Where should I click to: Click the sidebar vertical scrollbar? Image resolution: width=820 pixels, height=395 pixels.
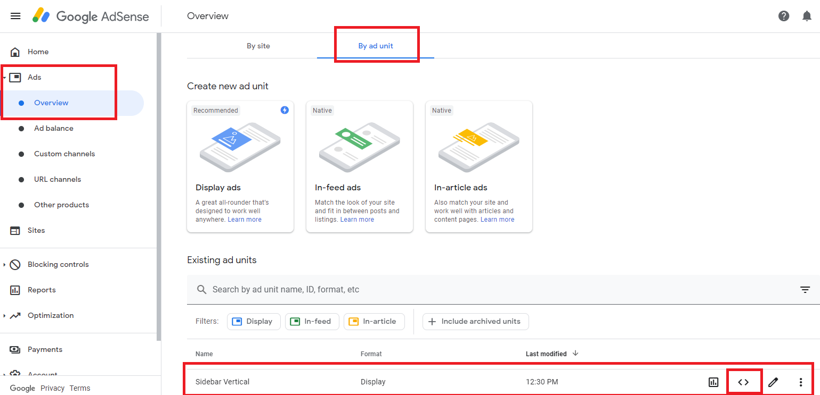[159, 186]
